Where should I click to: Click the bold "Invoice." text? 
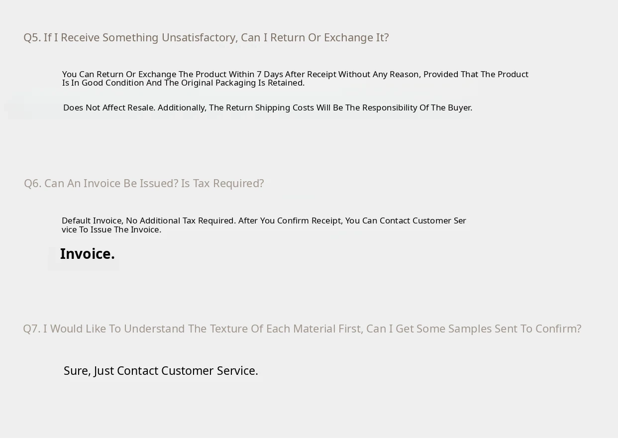point(87,254)
